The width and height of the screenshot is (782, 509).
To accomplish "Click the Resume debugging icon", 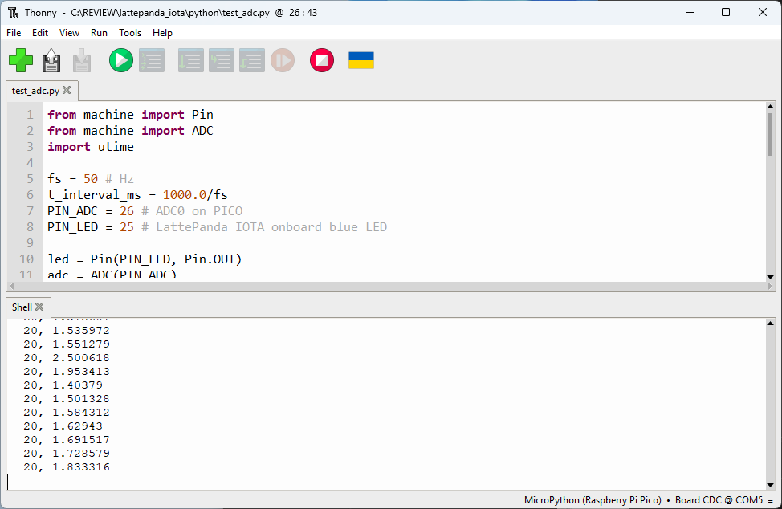I will (x=283, y=60).
